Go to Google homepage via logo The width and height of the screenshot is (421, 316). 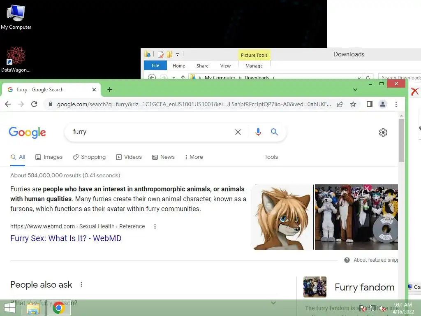pyautogui.click(x=28, y=132)
